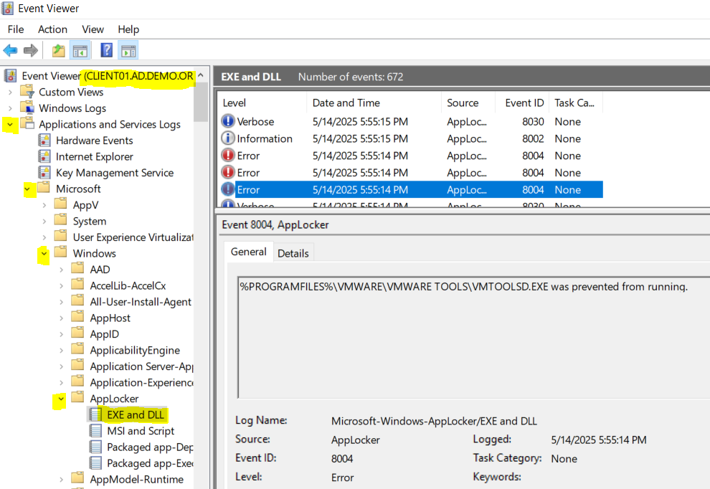Viewport: 710px width, 489px height.
Task: Click the VMTOOLSD.EXE prevented message text box
Action: 473,337
